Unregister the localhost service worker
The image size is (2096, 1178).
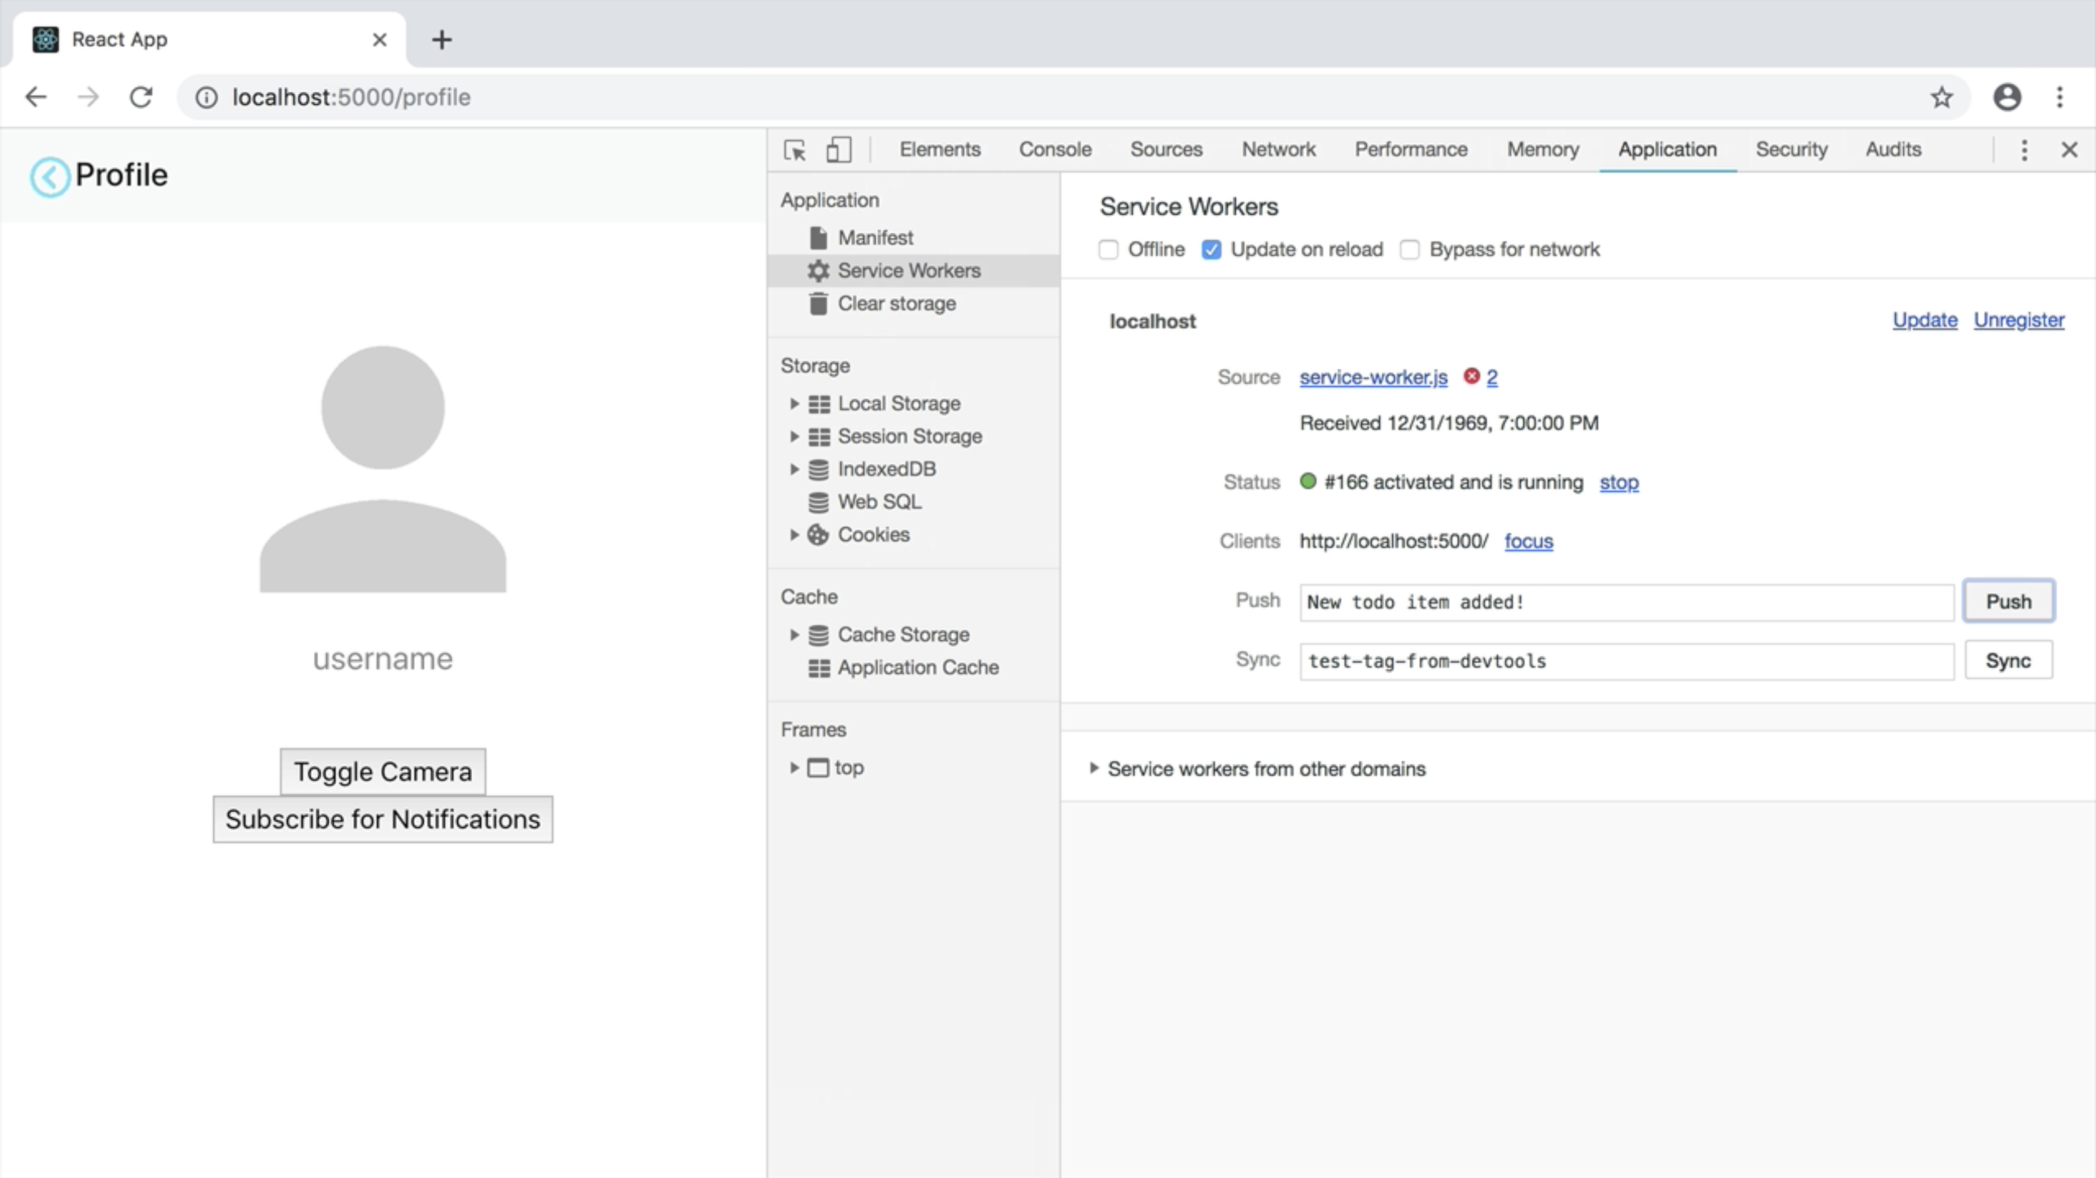click(2019, 319)
